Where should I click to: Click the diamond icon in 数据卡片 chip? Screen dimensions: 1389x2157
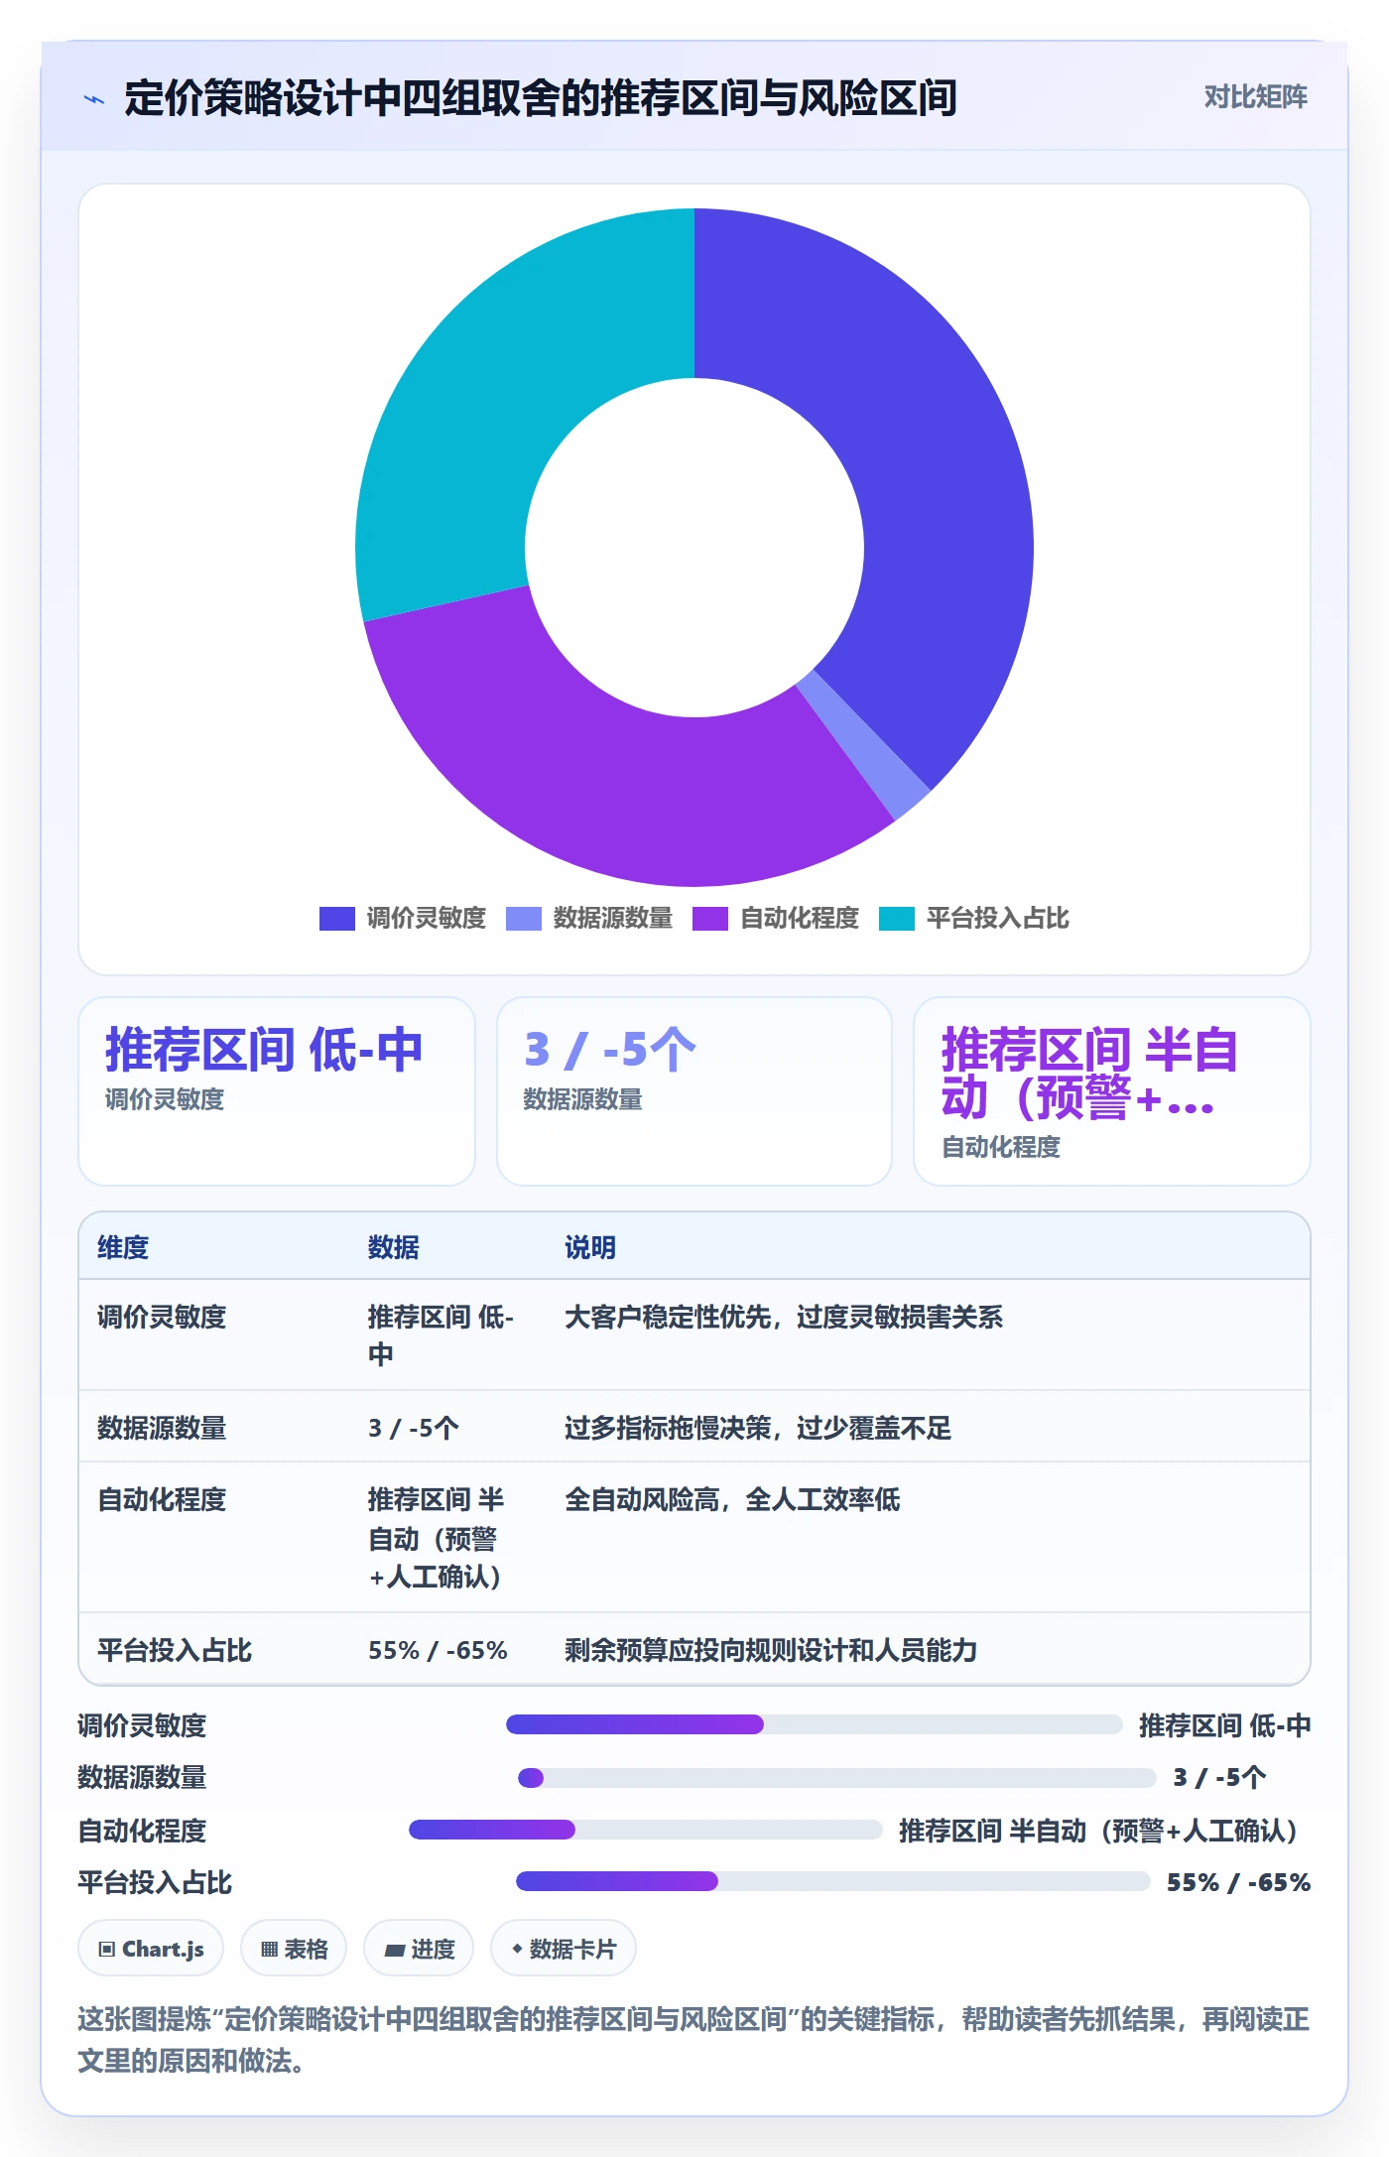[x=517, y=1949]
